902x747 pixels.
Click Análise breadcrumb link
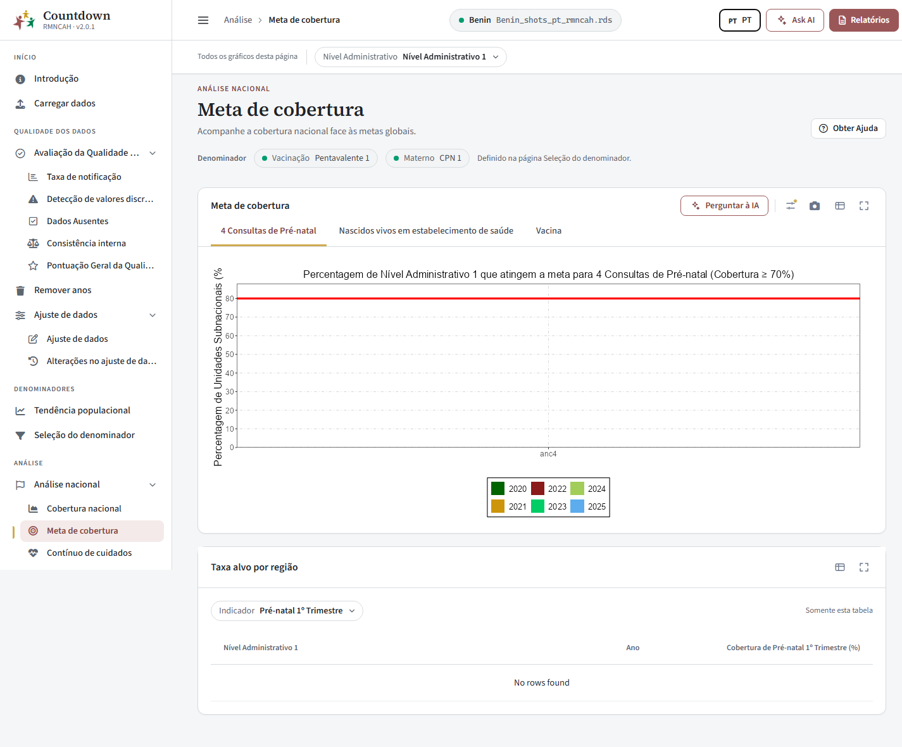coord(238,20)
